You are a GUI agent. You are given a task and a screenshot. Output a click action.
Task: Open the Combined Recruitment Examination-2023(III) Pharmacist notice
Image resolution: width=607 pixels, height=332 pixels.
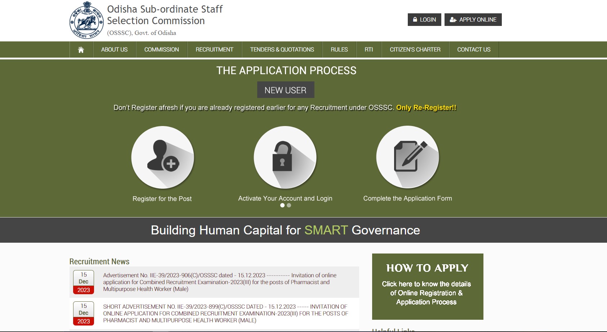[219, 282]
